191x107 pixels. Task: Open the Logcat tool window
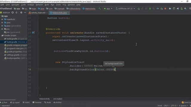15,103
